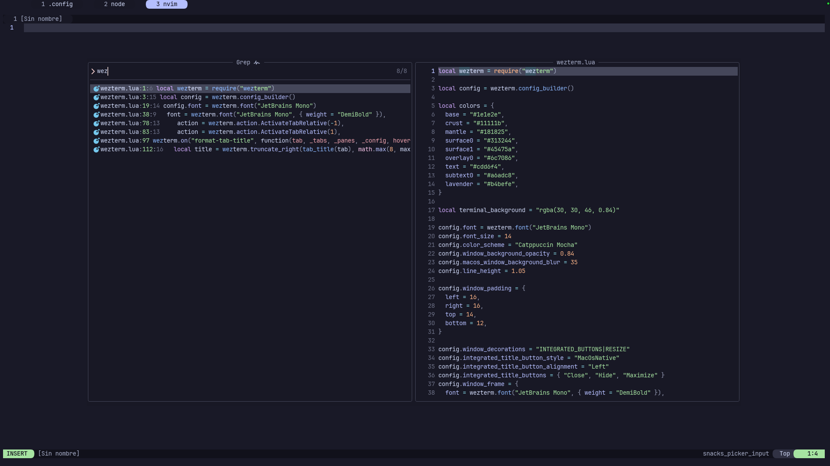Click the empty buffer line 1 behind picker
Image resolution: width=830 pixels, height=466 pixels.
424,28
